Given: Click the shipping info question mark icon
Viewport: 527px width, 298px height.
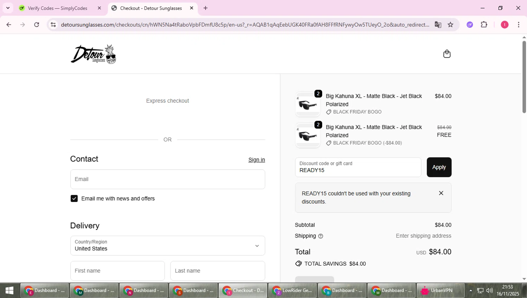Looking at the screenshot, I should [320, 236].
